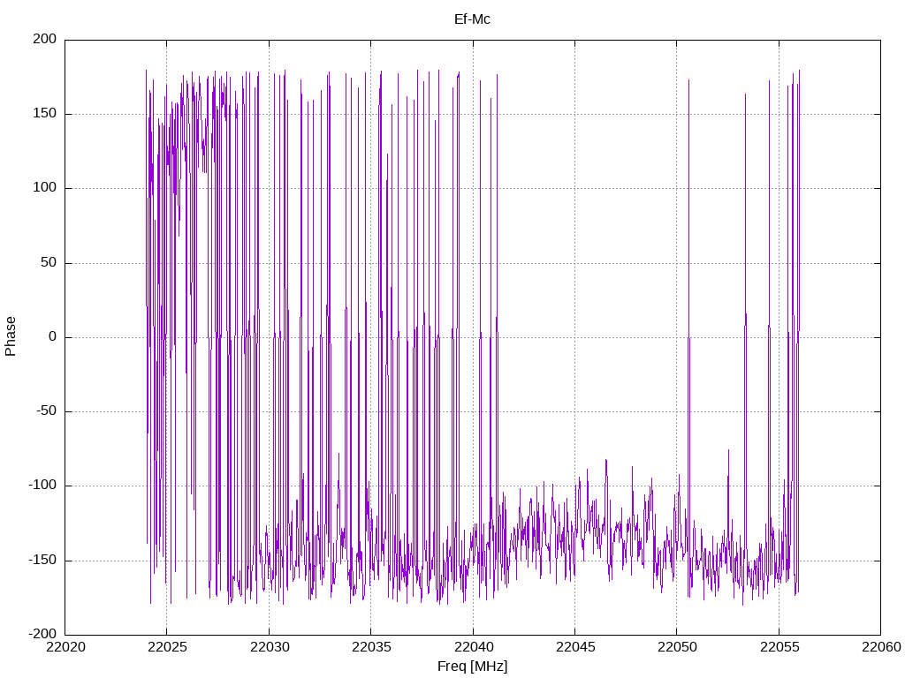Click y-axis tick value -50
Viewport: 905px width, 678px height.
(46, 411)
